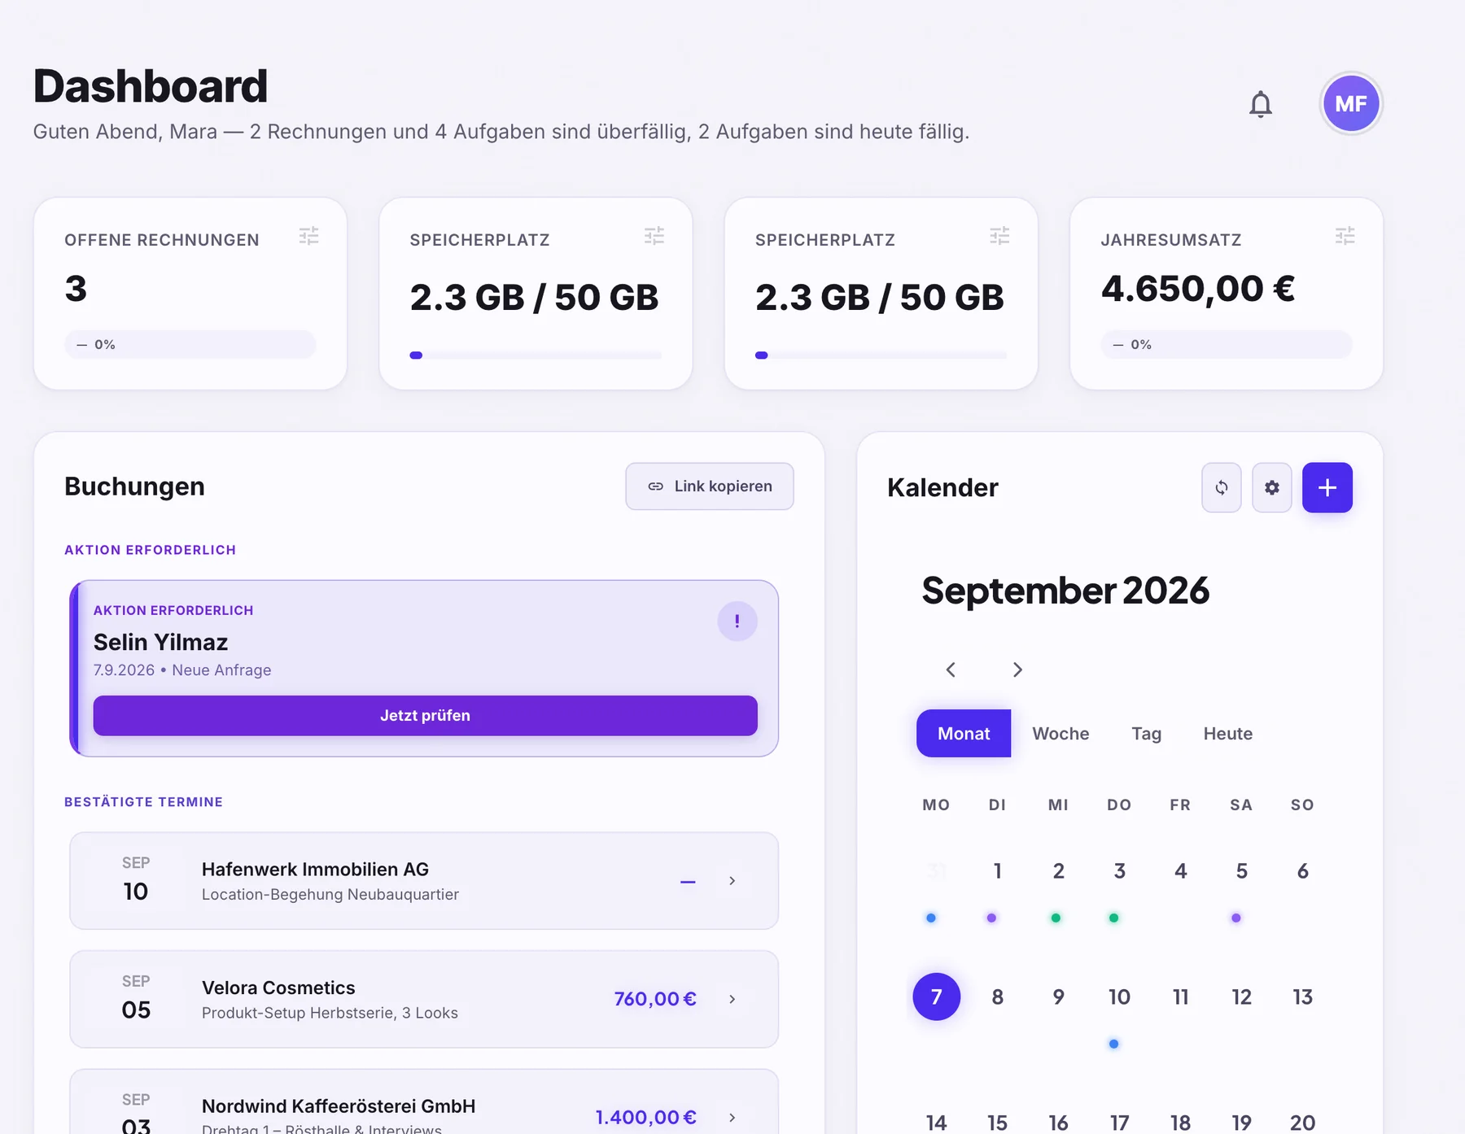Select September 1 in calendar

pyautogui.click(x=998, y=871)
